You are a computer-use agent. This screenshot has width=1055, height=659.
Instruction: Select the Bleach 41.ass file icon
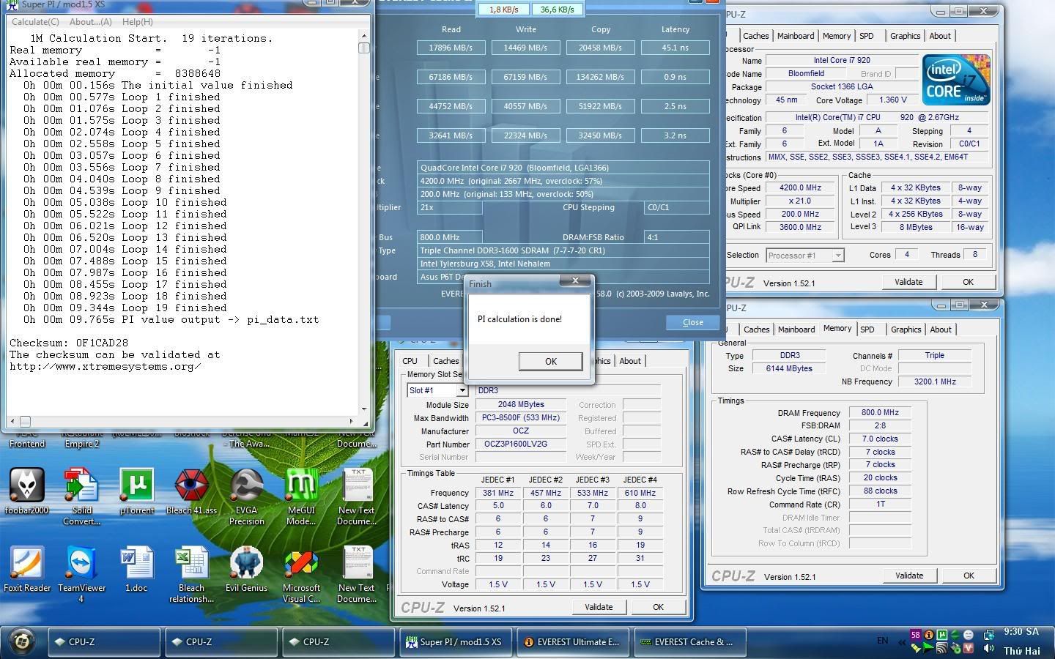(x=192, y=492)
